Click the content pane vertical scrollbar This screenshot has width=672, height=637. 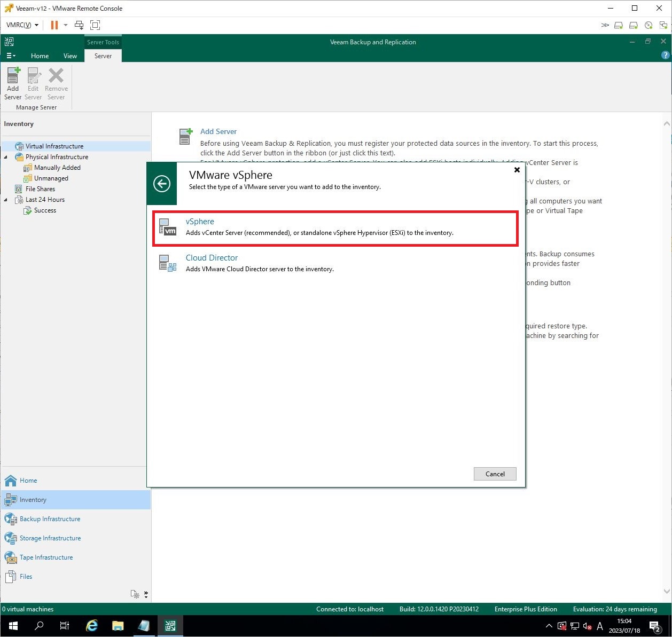point(667,358)
